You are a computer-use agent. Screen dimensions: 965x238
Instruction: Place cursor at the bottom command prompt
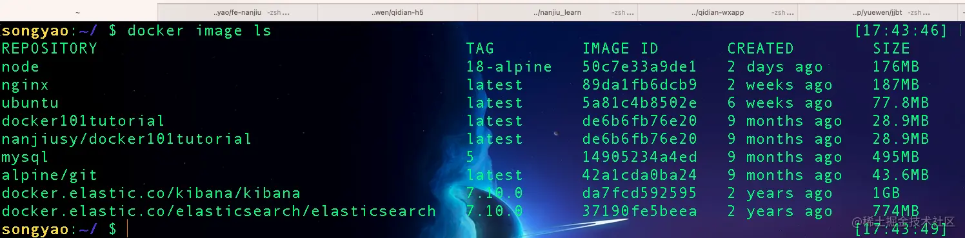(x=128, y=228)
